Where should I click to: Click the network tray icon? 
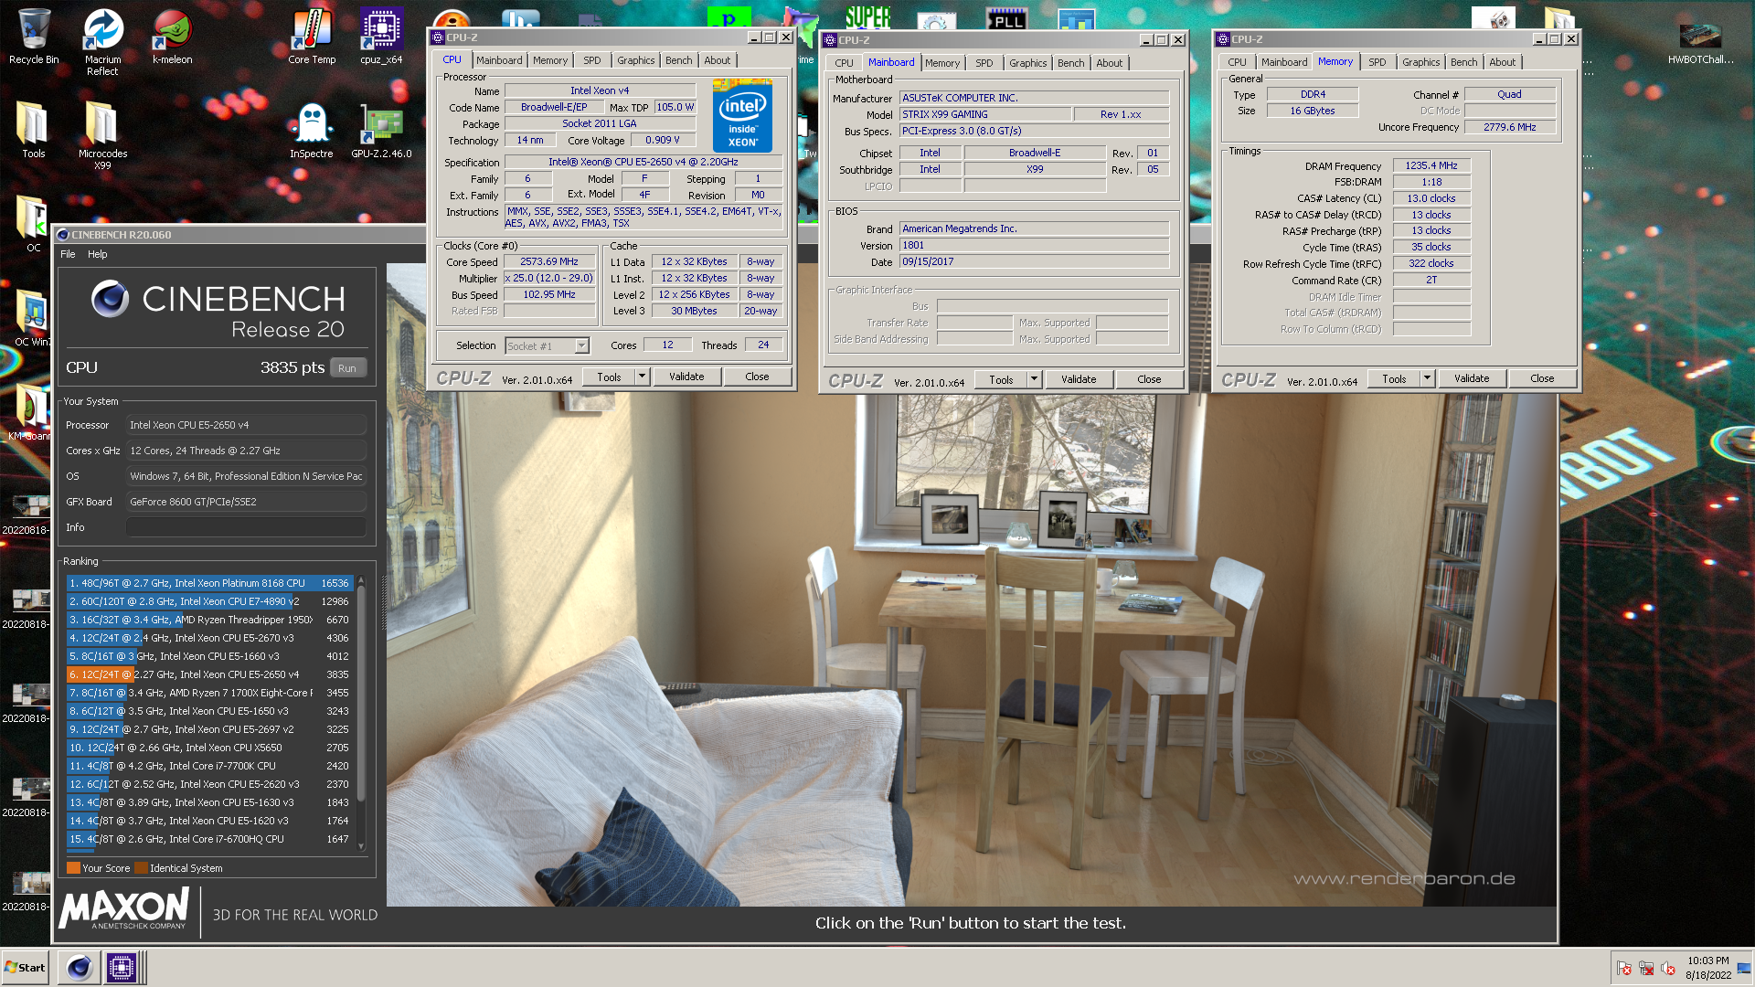pyautogui.click(x=1646, y=968)
